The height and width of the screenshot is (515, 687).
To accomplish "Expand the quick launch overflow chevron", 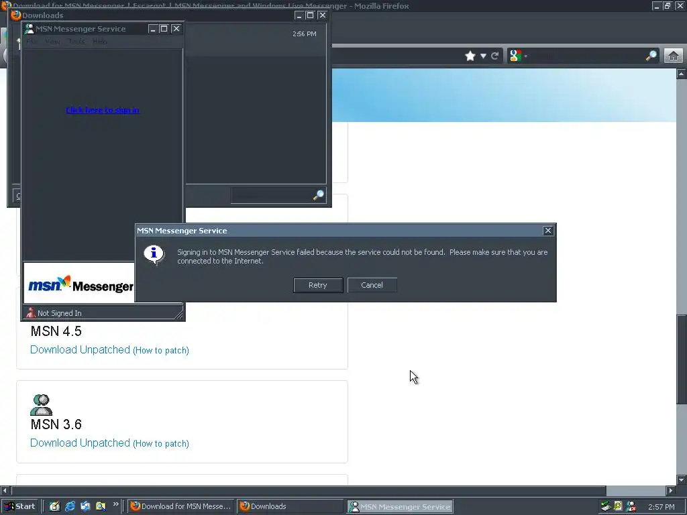I will (x=115, y=504).
